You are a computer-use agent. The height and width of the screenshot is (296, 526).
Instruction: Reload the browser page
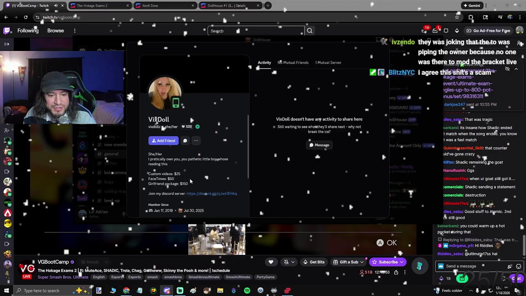[25, 17]
